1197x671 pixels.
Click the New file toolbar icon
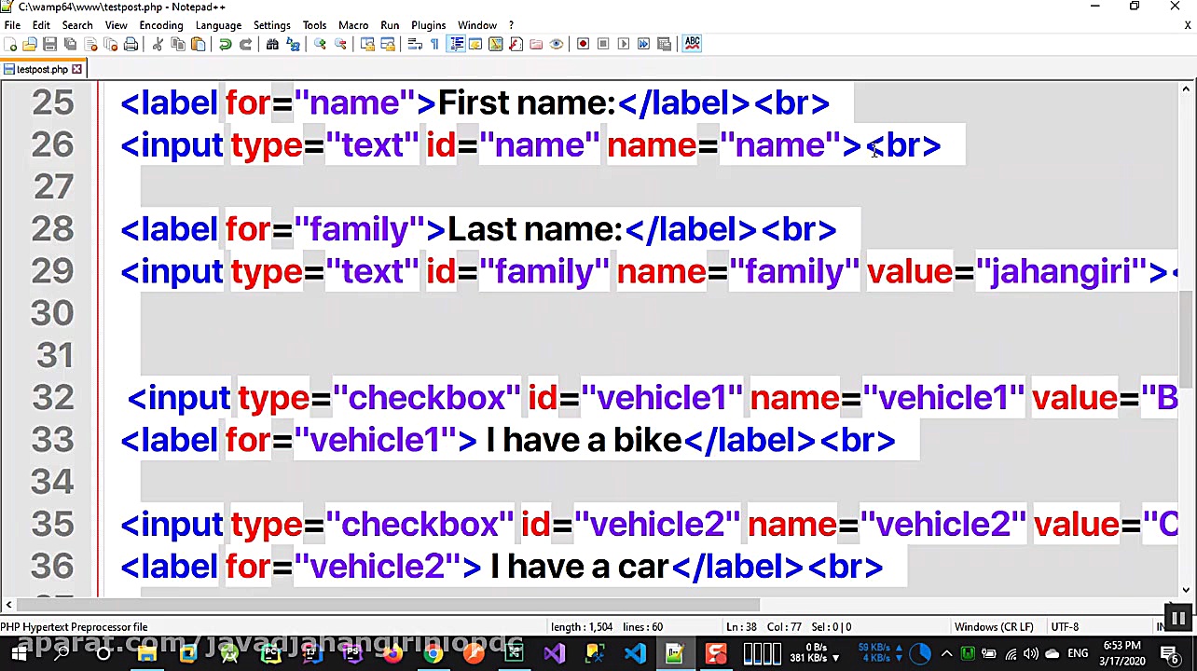(9, 44)
